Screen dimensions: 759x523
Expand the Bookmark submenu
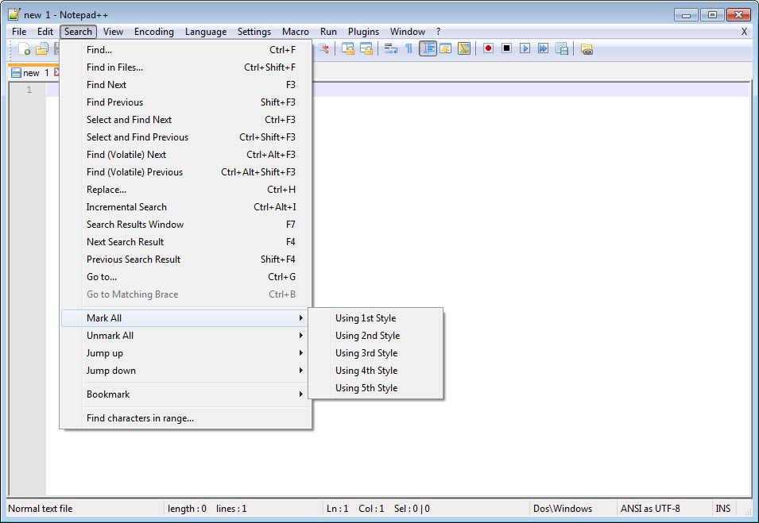186,394
